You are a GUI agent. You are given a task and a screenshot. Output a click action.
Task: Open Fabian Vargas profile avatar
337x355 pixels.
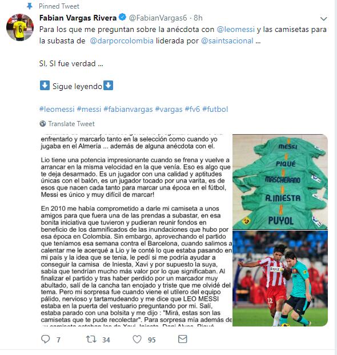(x=20, y=27)
